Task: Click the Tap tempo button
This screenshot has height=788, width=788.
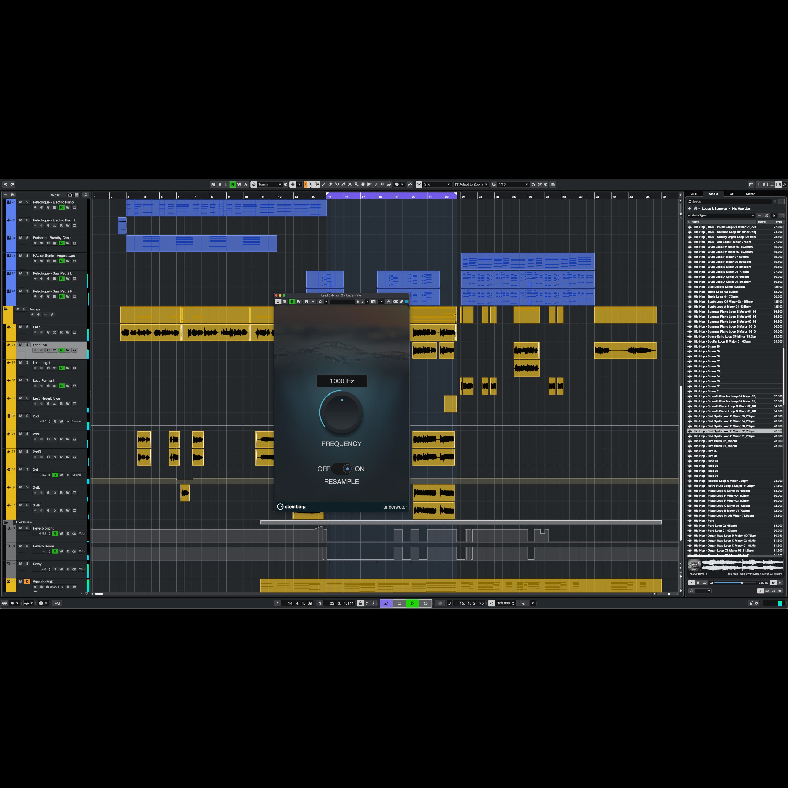Action: 522,603
